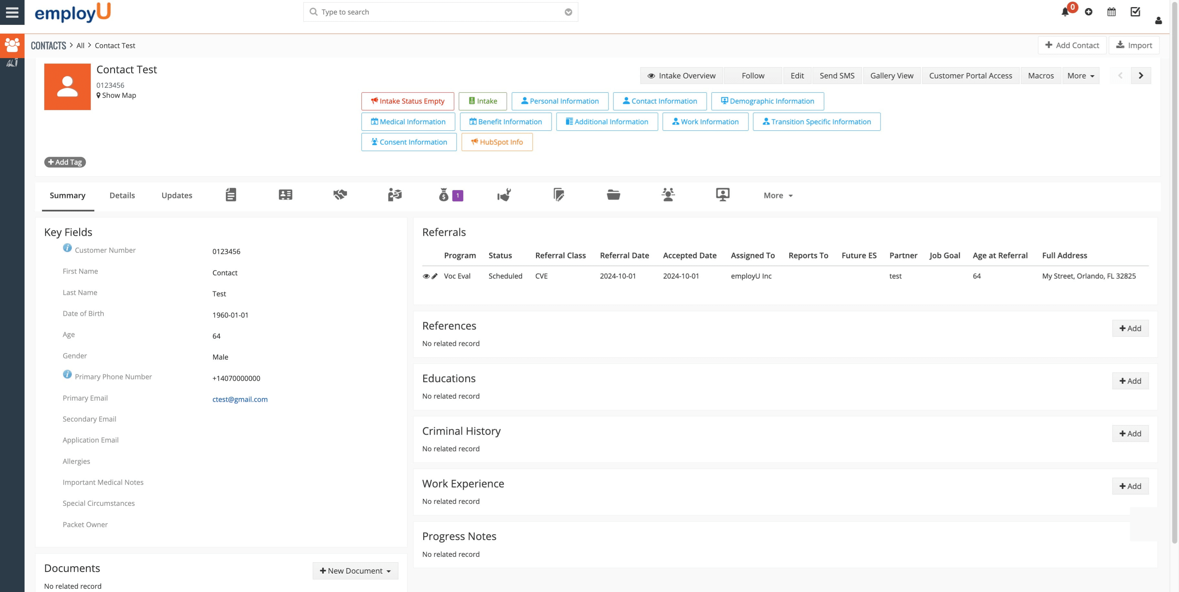Click the Add Contact button
The width and height of the screenshot is (1179, 592).
click(x=1072, y=45)
